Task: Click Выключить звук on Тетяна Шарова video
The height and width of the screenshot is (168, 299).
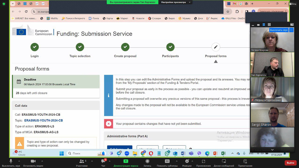Action: (278, 30)
